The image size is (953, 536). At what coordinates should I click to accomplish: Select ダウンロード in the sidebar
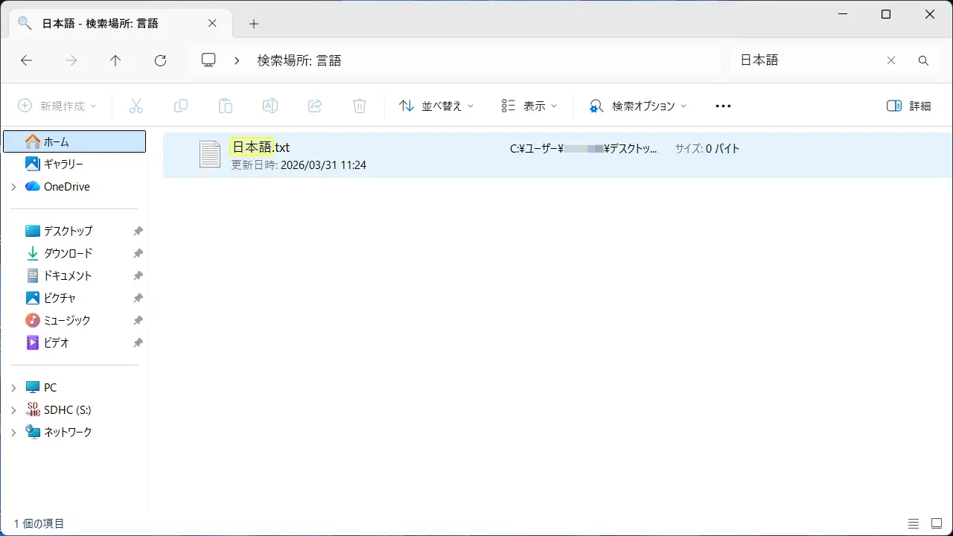tap(68, 253)
